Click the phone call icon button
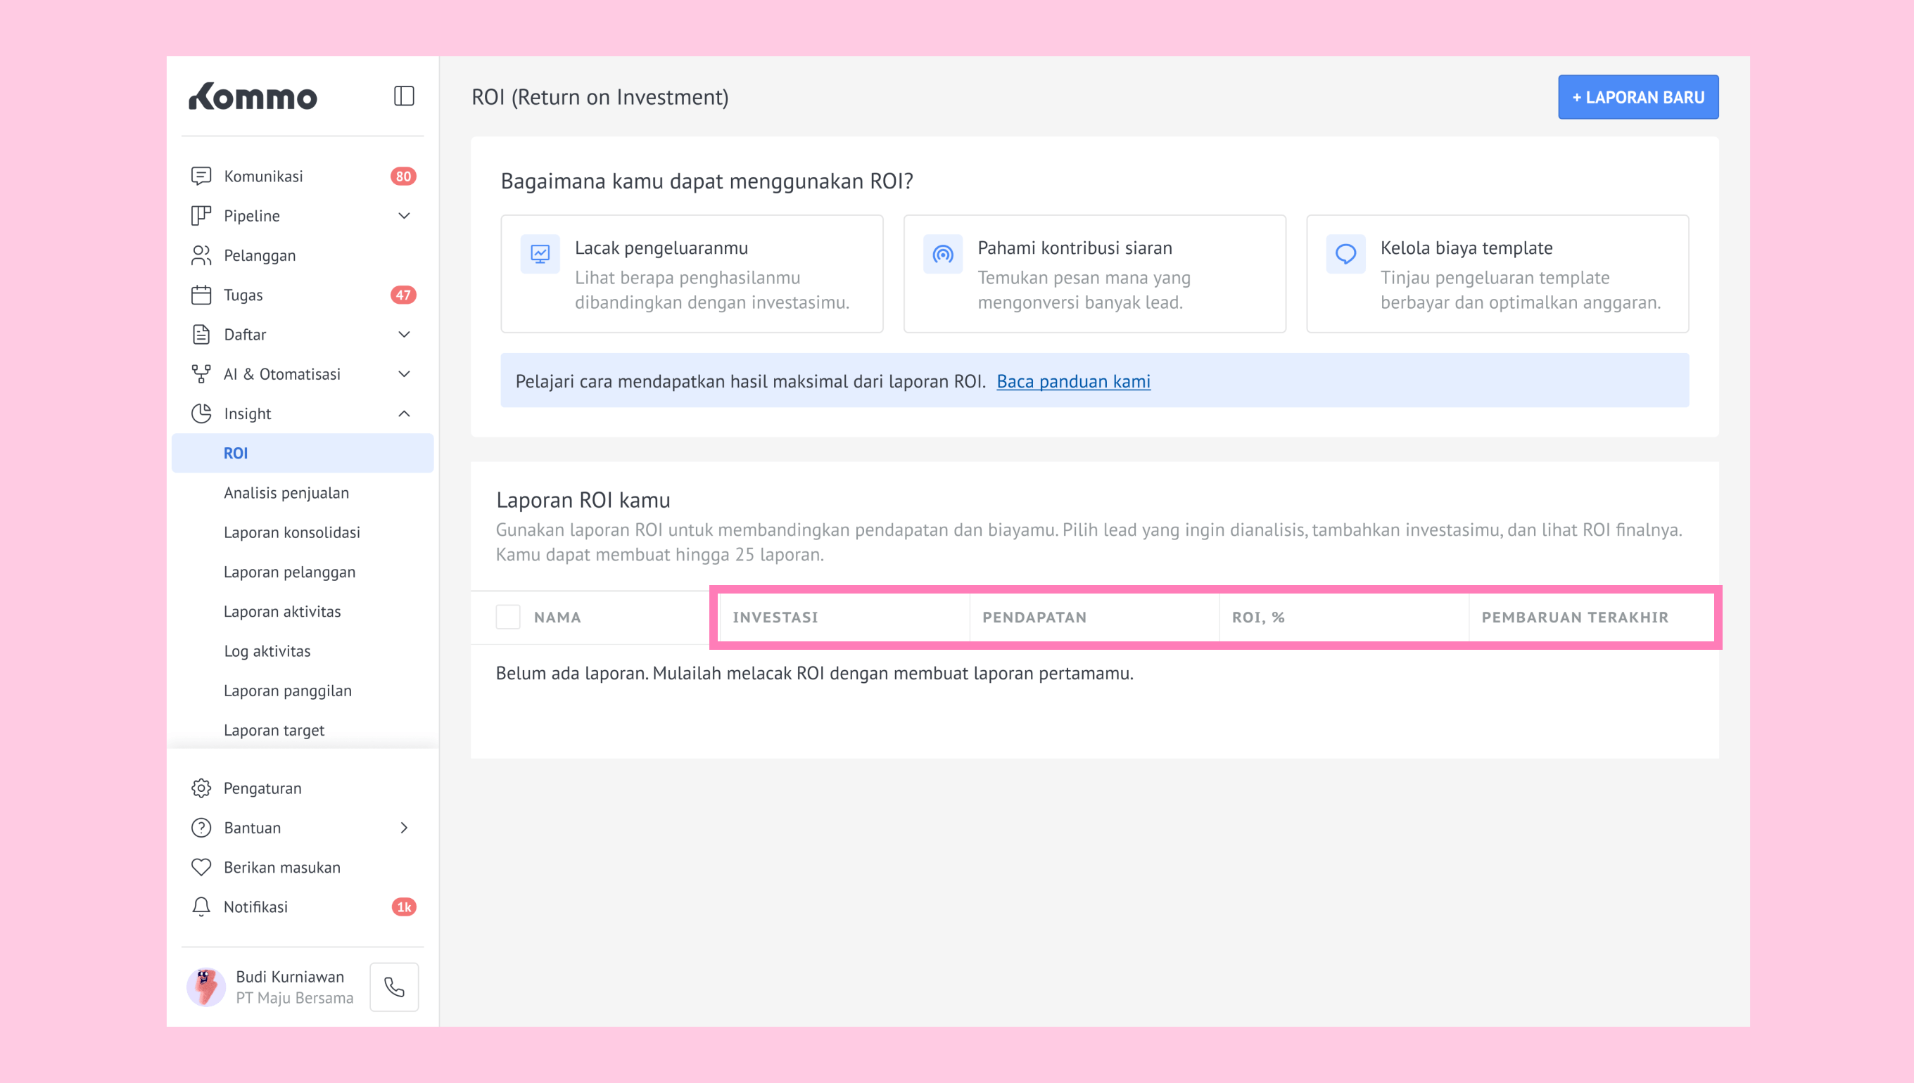This screenshot has height=1083, width=1914. click(394, 987)
